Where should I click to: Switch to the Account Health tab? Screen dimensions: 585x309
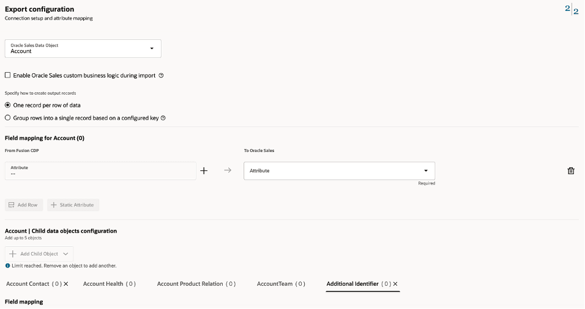pos(110,284)
